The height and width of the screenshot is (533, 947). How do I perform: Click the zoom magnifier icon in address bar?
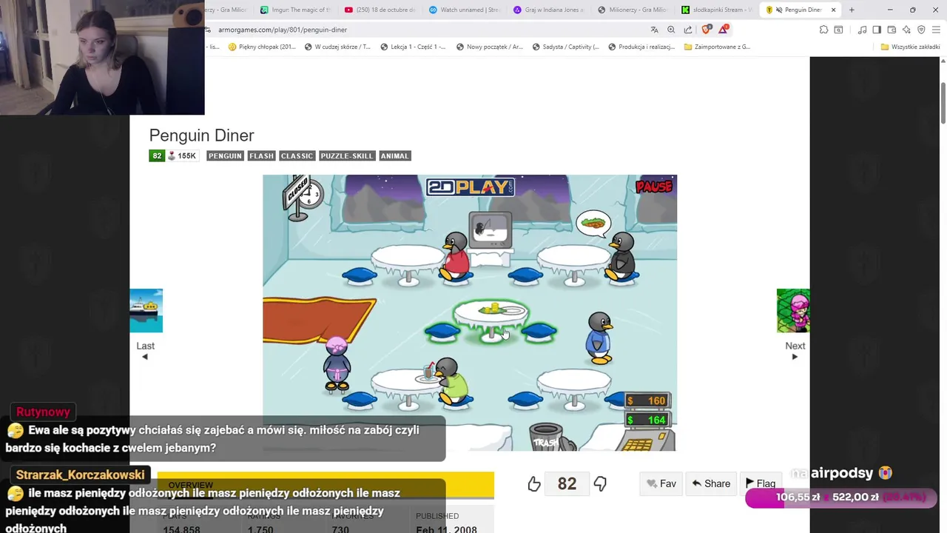point(671,30)
